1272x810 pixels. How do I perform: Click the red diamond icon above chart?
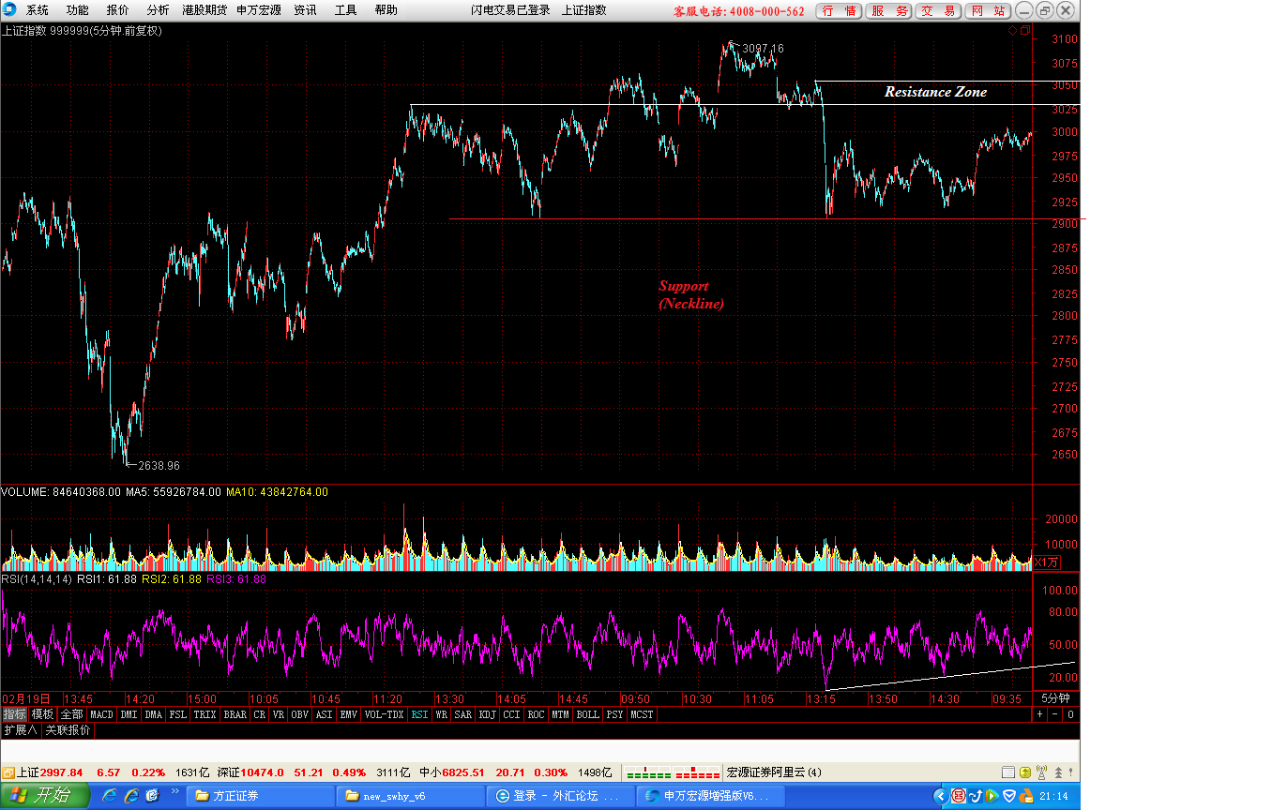1013,31
